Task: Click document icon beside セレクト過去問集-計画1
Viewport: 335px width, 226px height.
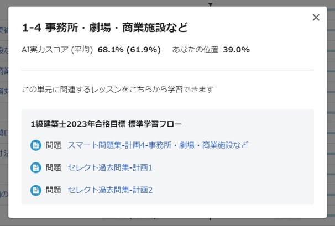Action: coord(36,167)
